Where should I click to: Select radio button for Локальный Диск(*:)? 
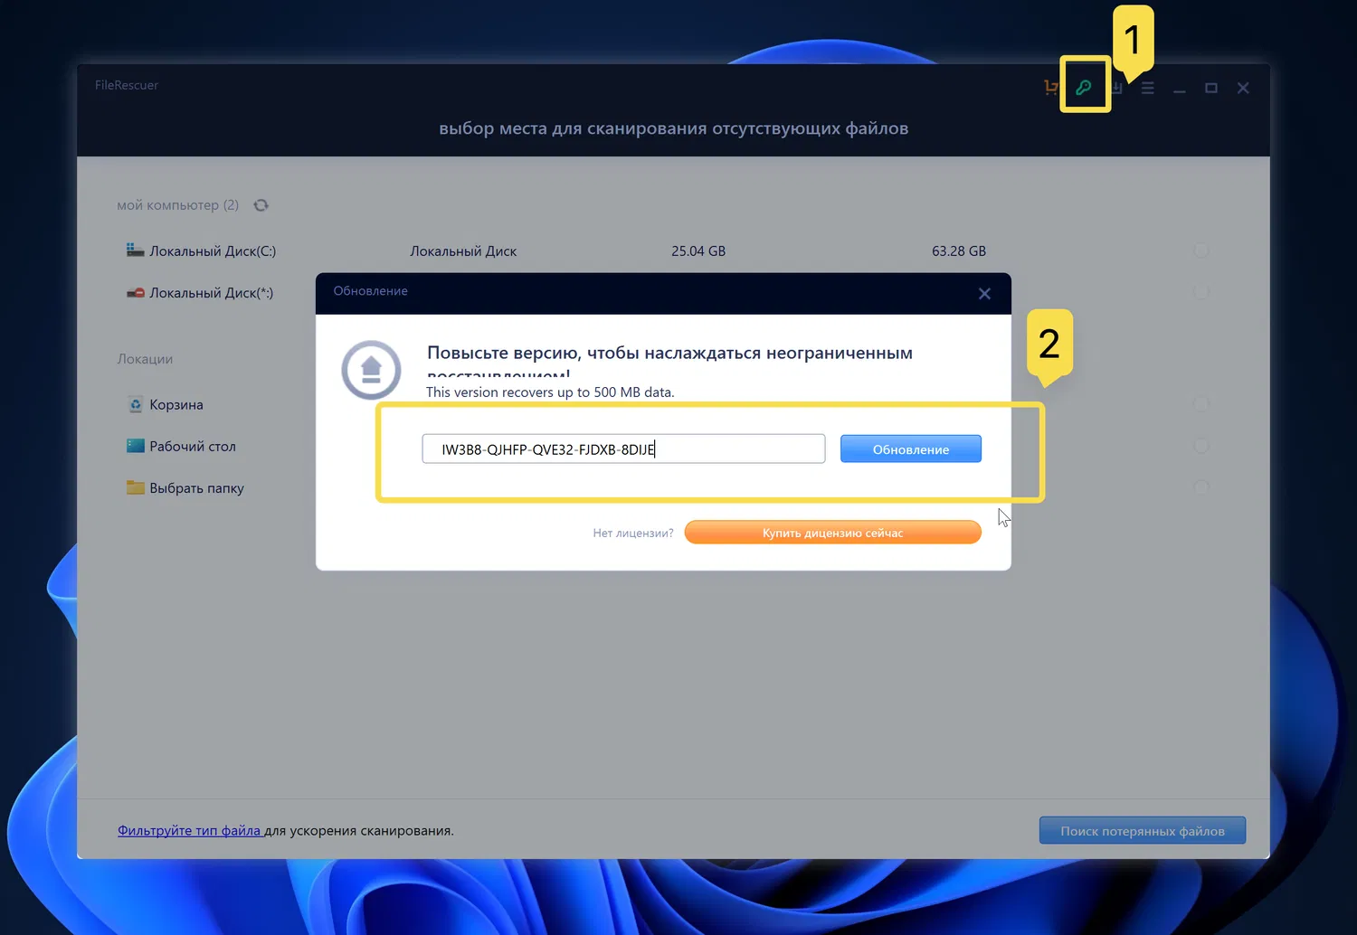(x=1201, y=292)
